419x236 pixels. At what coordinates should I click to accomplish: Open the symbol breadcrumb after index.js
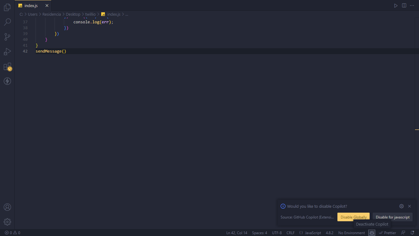coord(127,14)
